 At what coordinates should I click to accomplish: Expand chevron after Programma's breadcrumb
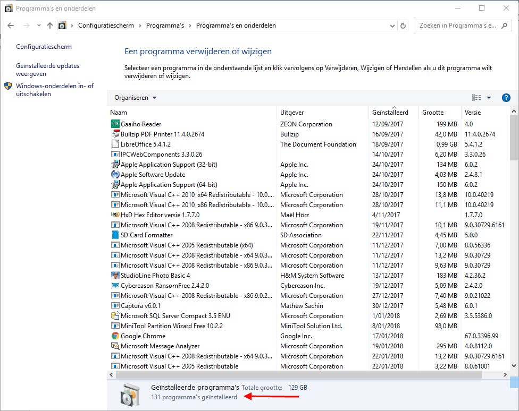[190, 26]
